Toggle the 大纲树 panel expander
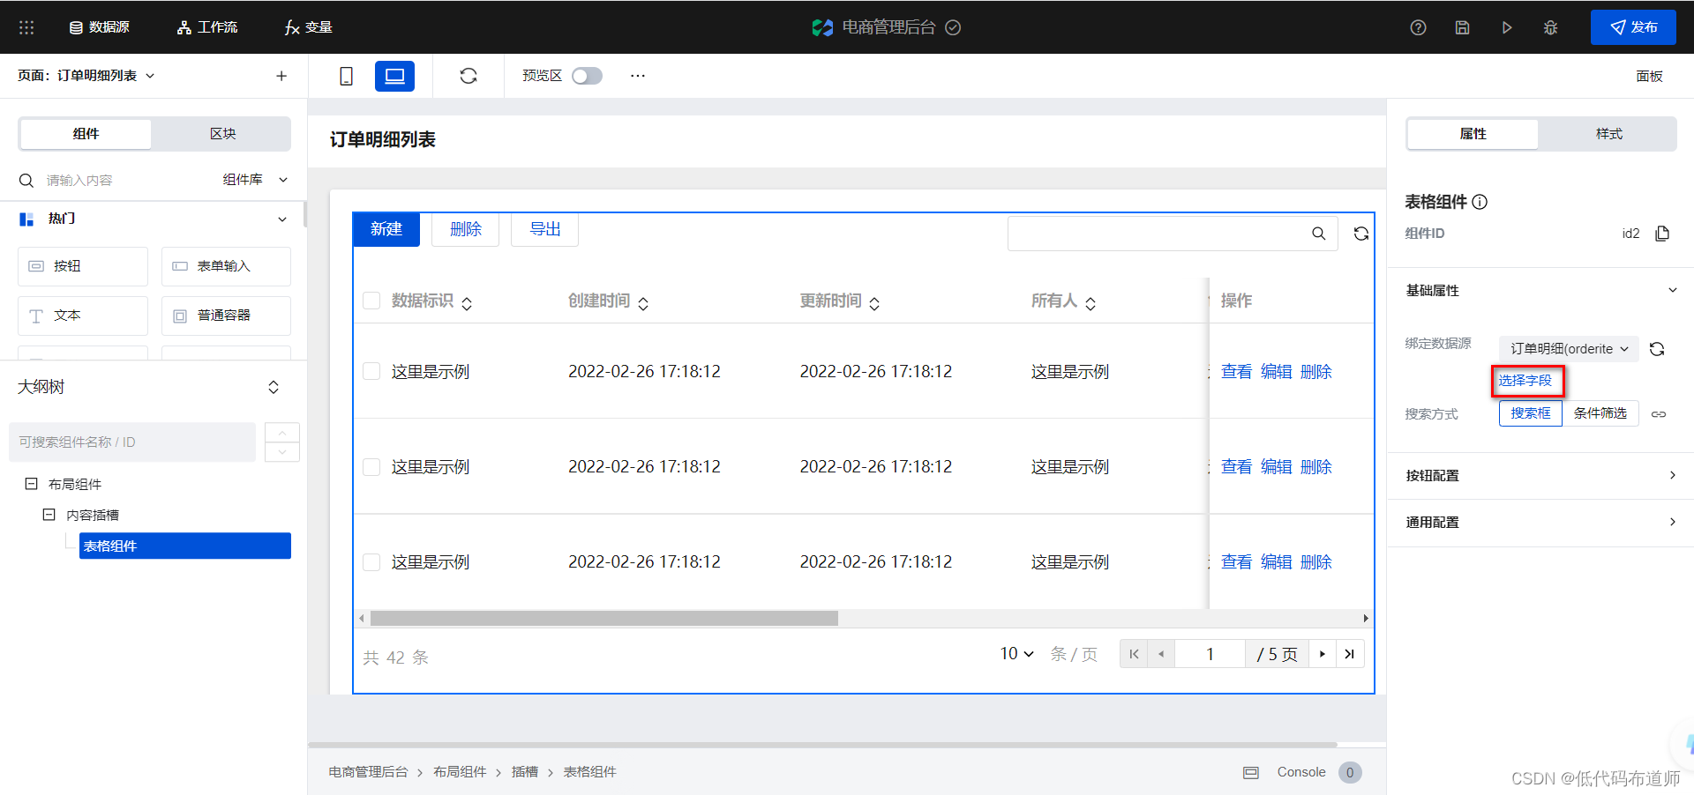Screen dimensions: 1694x795 (274, 387)
